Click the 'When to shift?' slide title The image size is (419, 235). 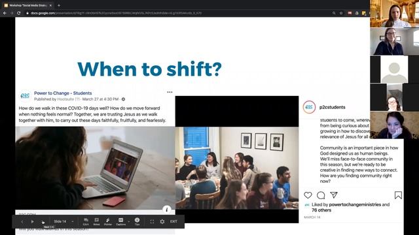[150, 69]
